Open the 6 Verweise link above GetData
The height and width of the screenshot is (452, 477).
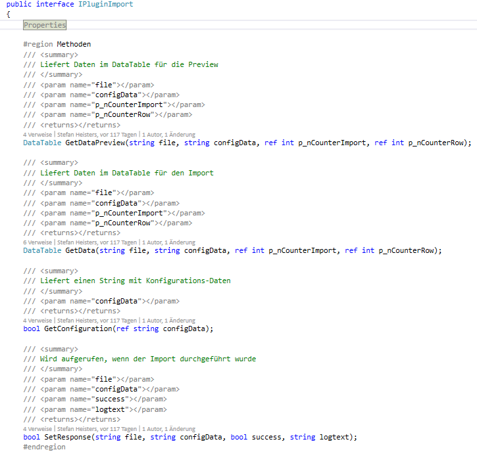tap(38, 242)
